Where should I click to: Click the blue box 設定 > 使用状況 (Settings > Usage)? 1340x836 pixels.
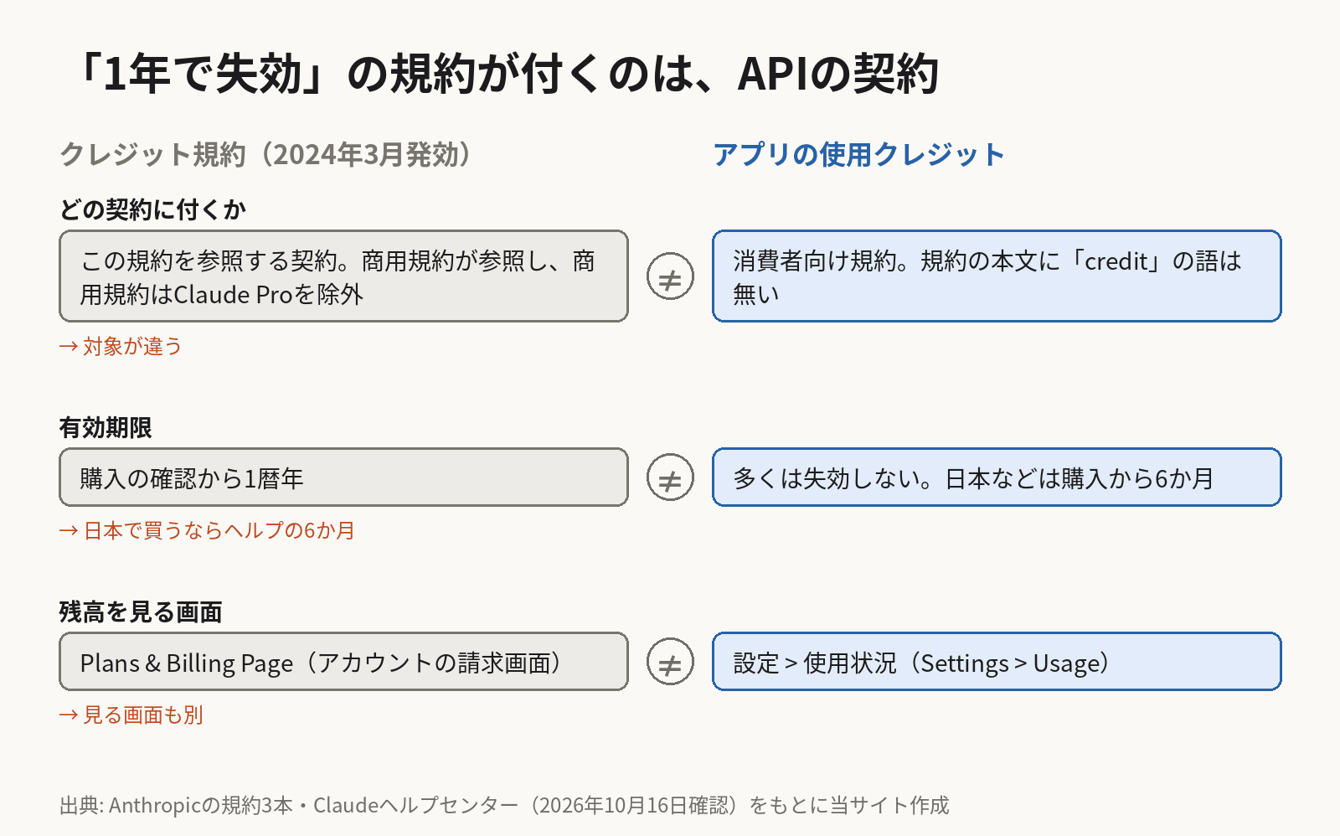click(997, 662)
